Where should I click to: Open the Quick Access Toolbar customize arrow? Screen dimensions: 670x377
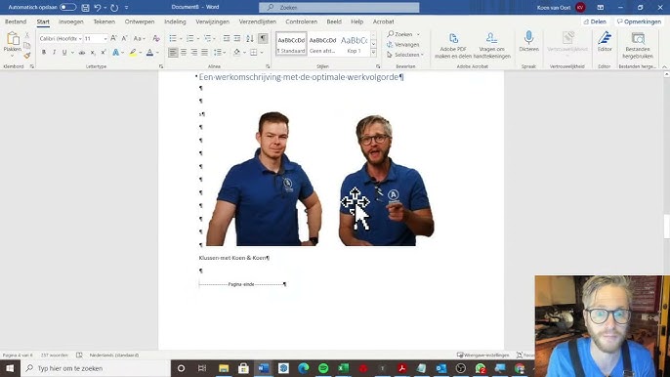click(x=127, y=7)
